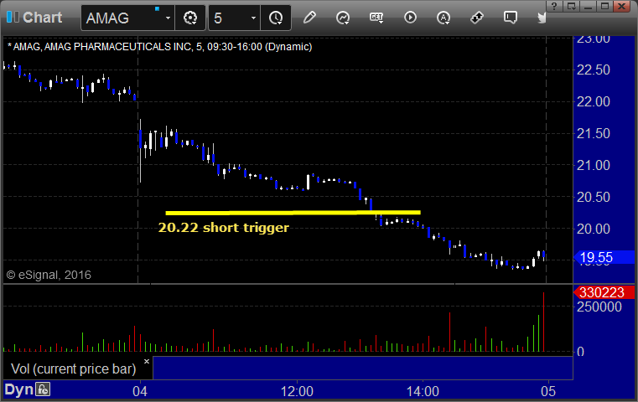Click the 19.55 current price marker
This screenshot has height=402, width=638.
coord(604,257)
